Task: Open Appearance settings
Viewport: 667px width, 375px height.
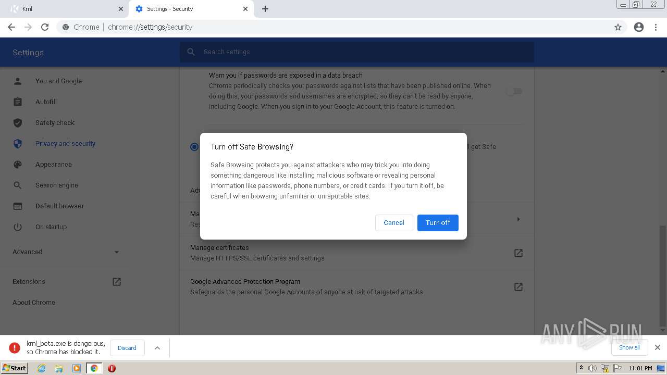Action: [x=53, y=165]
